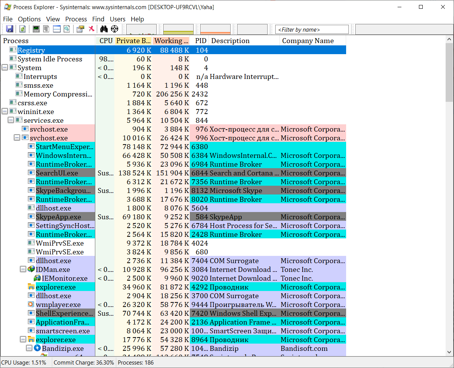Image resolution: width=454 pixels, height=368 pixels.
Task: Collapse the System process tree node
Action: point(5,67)
